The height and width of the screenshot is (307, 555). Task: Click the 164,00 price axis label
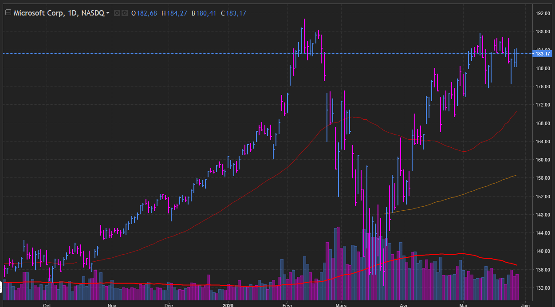(x=543, y=142)
